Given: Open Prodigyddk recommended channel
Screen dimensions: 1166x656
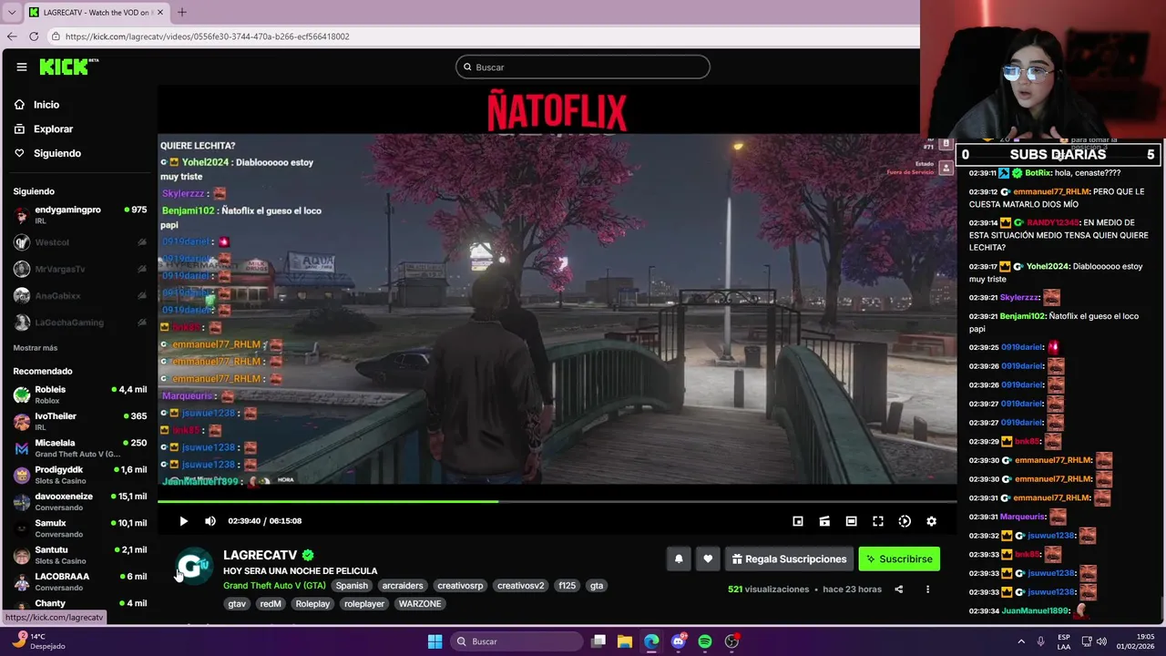Looking at the screenshot, I should (x=80, y=475).
